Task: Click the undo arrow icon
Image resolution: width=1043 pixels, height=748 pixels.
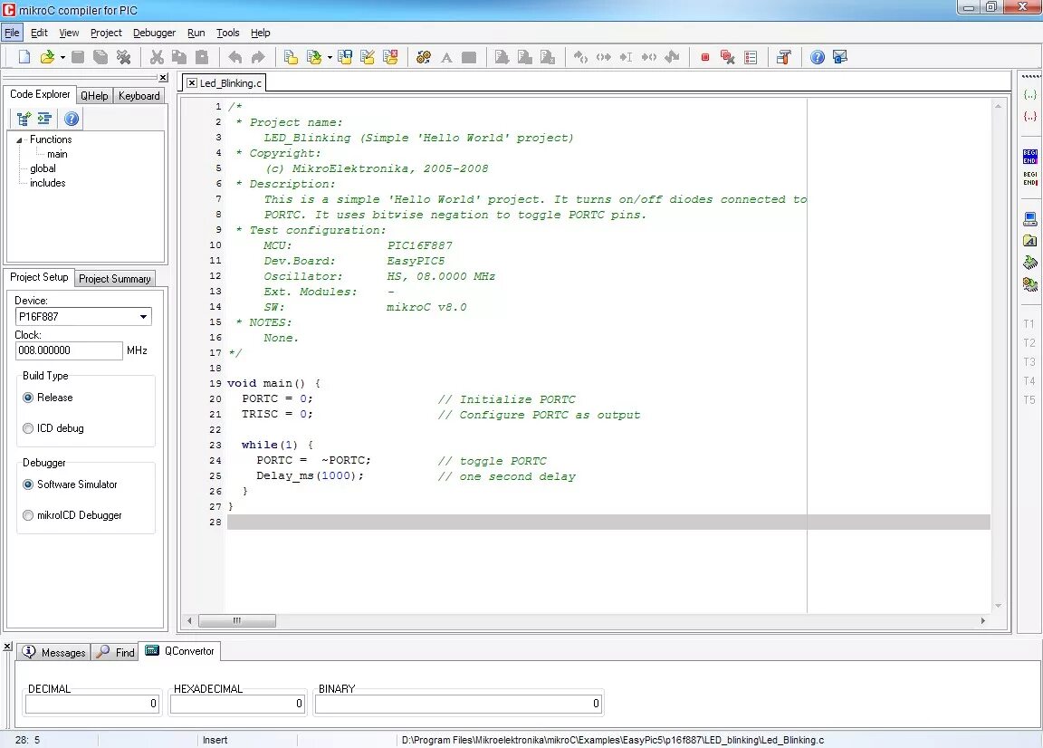Action: (235, 57)
